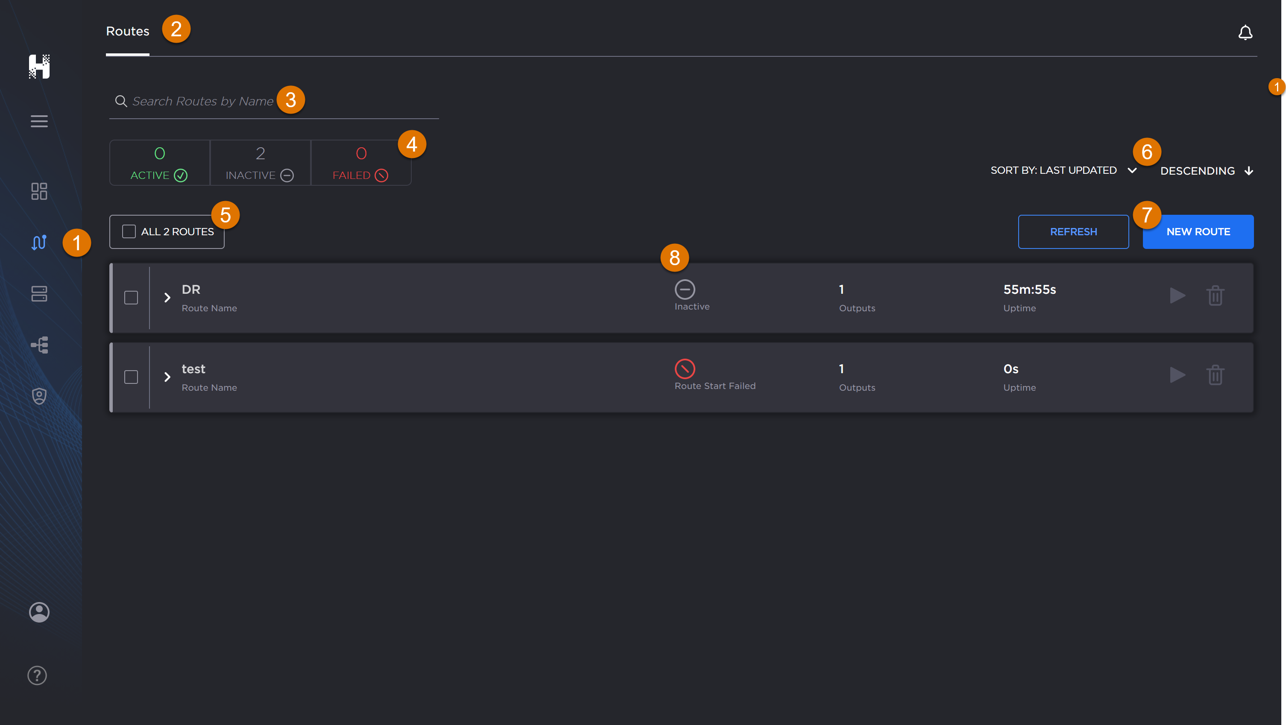The height and width of the screenshot is (725, 1286).
Task: Delete the DR route with trash icon
Action: pyautogui.click(x=1215, y=295)
